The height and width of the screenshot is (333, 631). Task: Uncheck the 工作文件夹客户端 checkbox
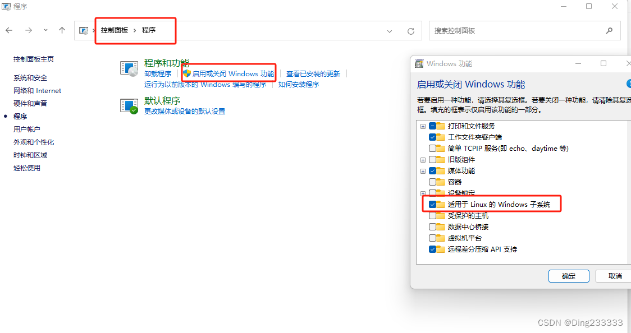point(432,137)
